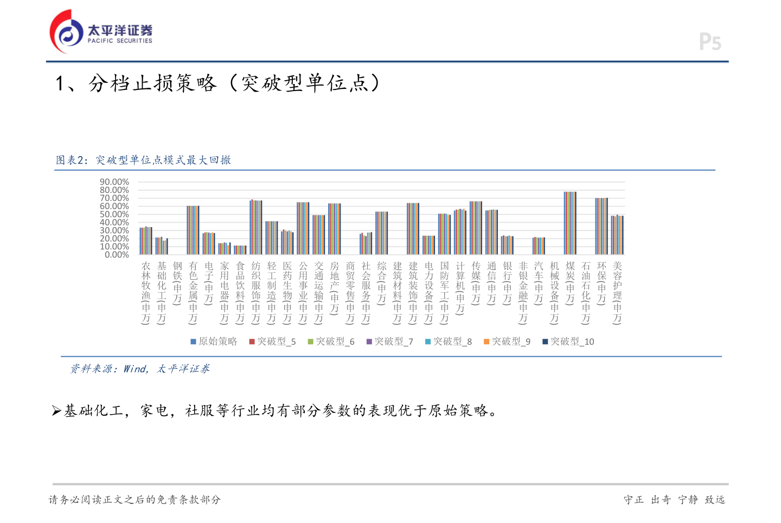Select the 突破型_7 purple legend marker
The height and width of the screenshot is (523, 781).
369,341
